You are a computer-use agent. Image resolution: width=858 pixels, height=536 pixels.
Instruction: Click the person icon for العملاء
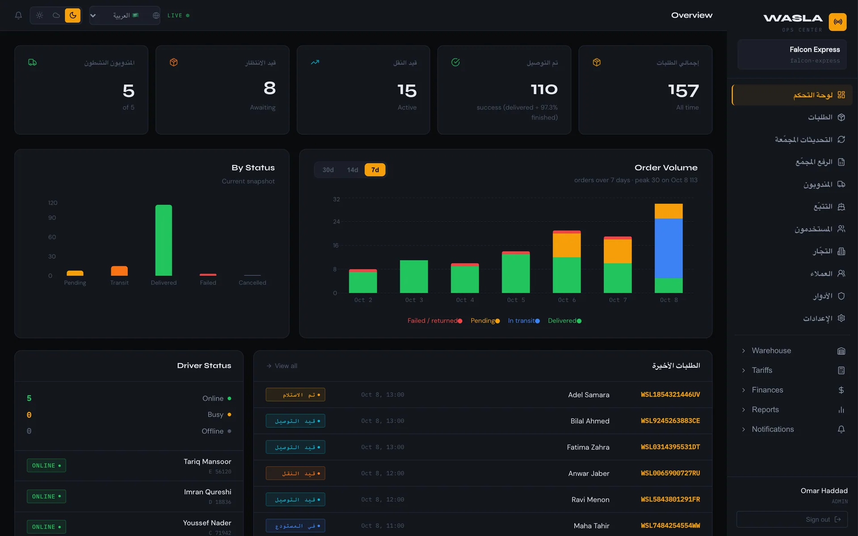(841, 273)
